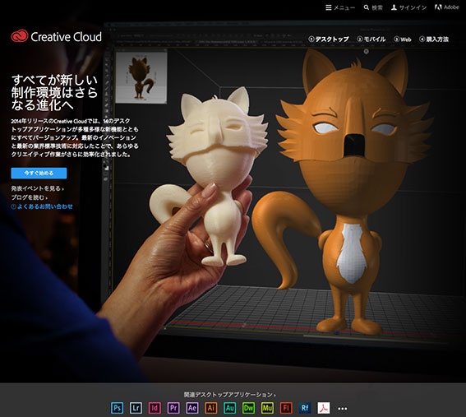Open the Dreamweaver (Dw) app icon
The width and height of the screenshot is (466, 417).
coord(248,408)
